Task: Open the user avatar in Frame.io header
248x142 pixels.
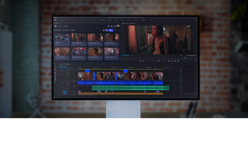Action: click(118, 26)
